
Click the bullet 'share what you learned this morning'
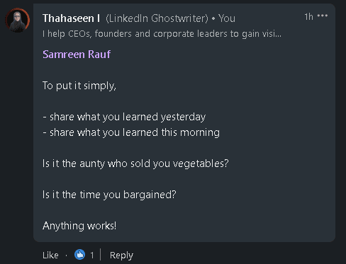[x=135, y=132]
